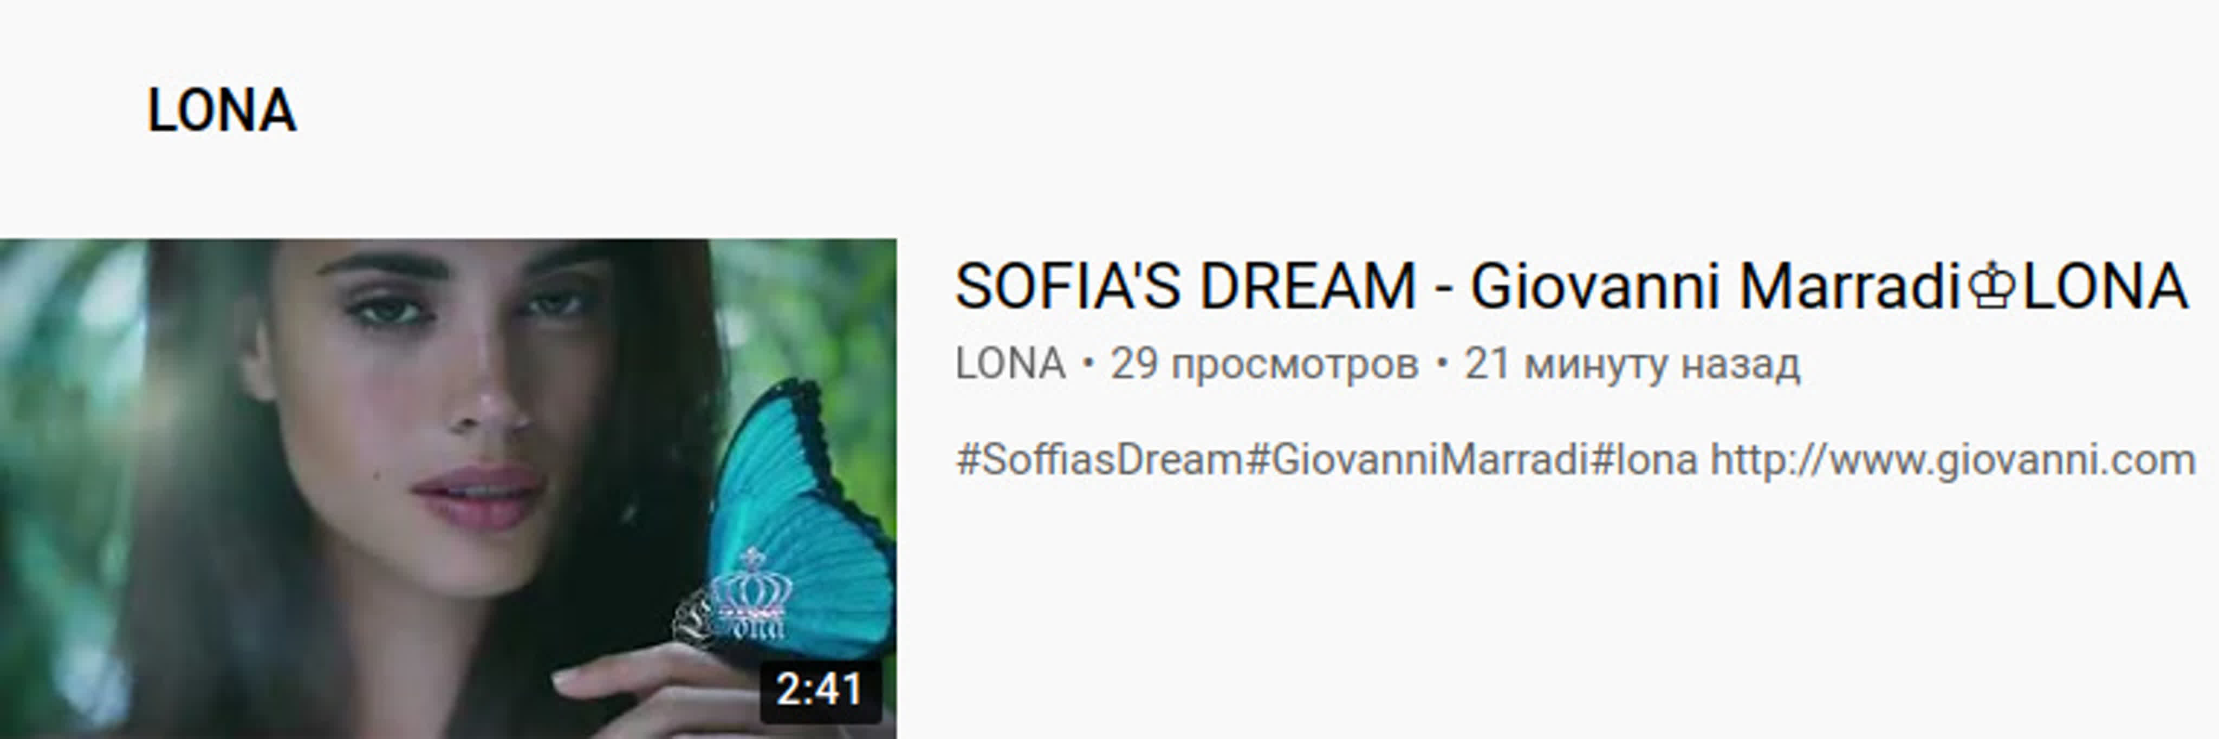This screenshot has height=739, width=2219.
Task: Click the bullet between LONA and 29 просмотров
Action: tap(1088, 365)
